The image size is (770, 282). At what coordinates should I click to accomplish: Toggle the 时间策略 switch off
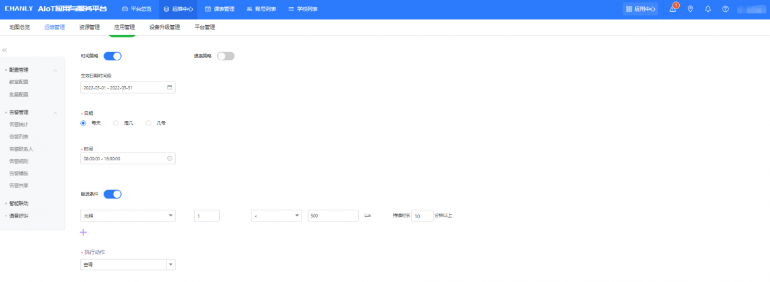[113, 56]
